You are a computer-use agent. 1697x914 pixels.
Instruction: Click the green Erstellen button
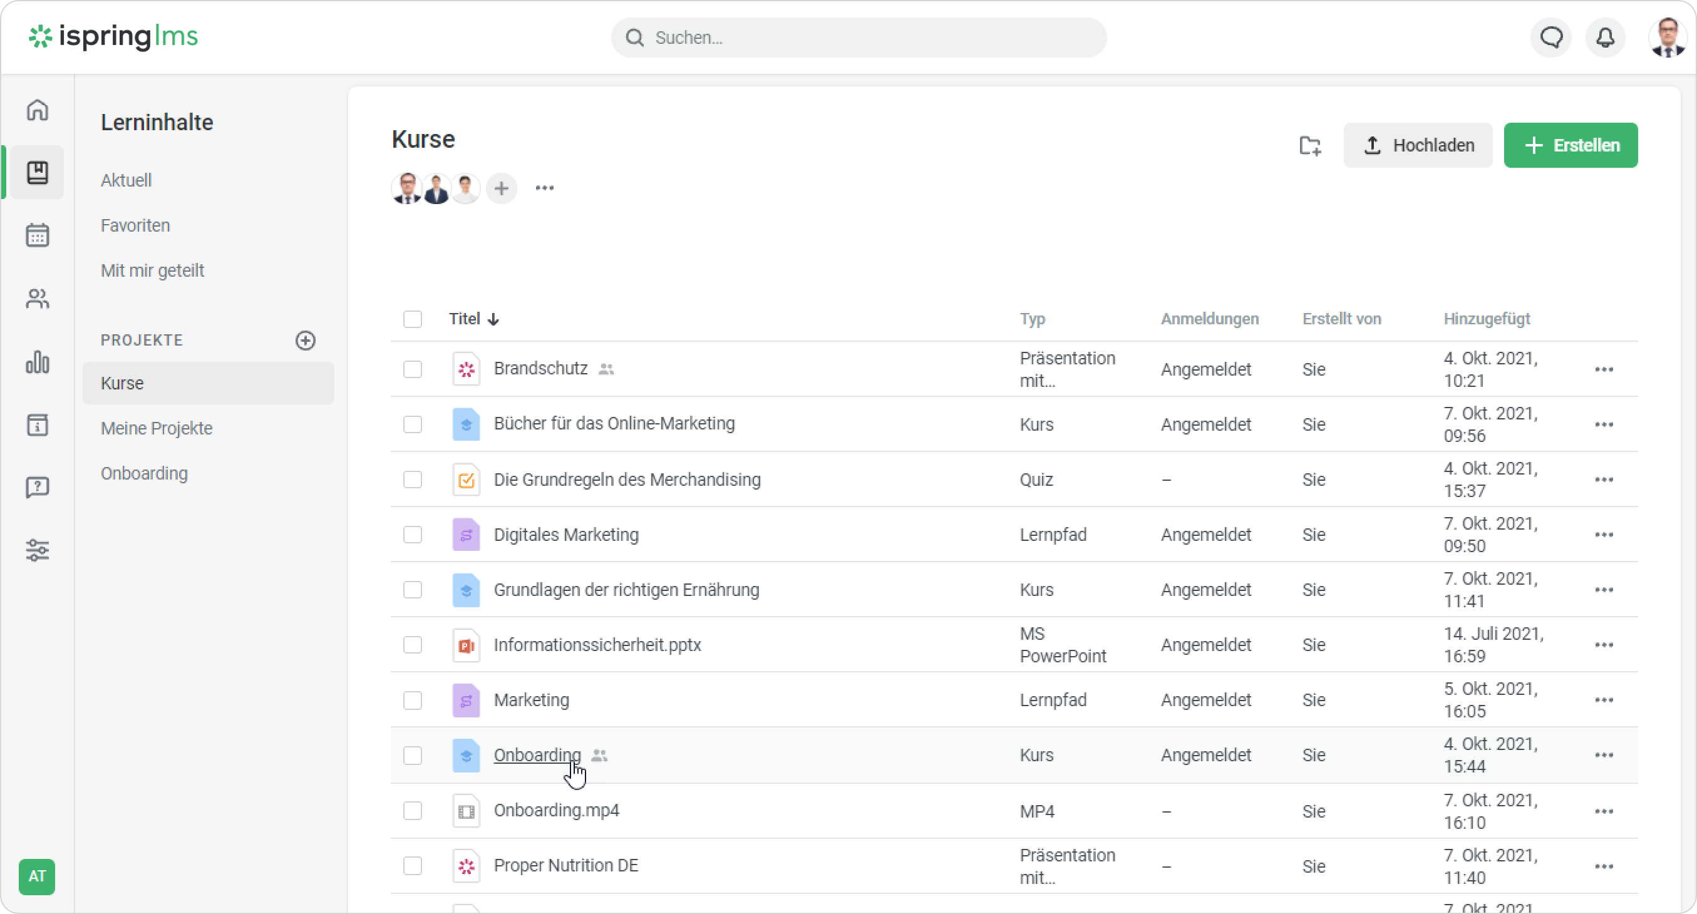click(1571, 145)
